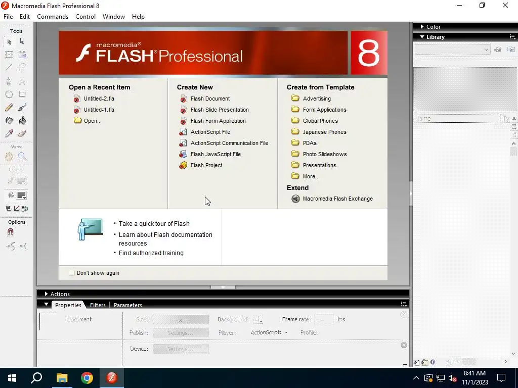
Task: Check the Don't show again box
Action: pyautogui.click(x=72, y=273)
